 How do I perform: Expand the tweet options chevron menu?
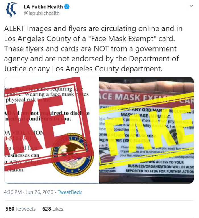pos(192,6)
